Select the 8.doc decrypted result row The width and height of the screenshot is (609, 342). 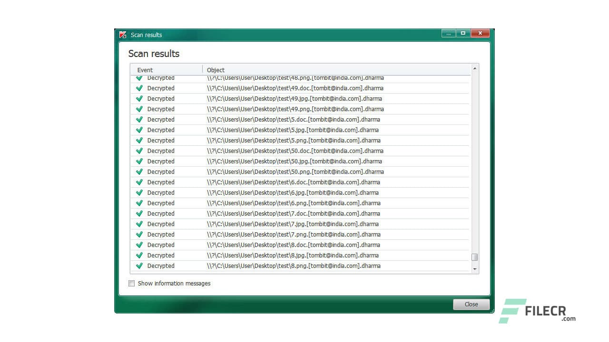coord(295,245)
